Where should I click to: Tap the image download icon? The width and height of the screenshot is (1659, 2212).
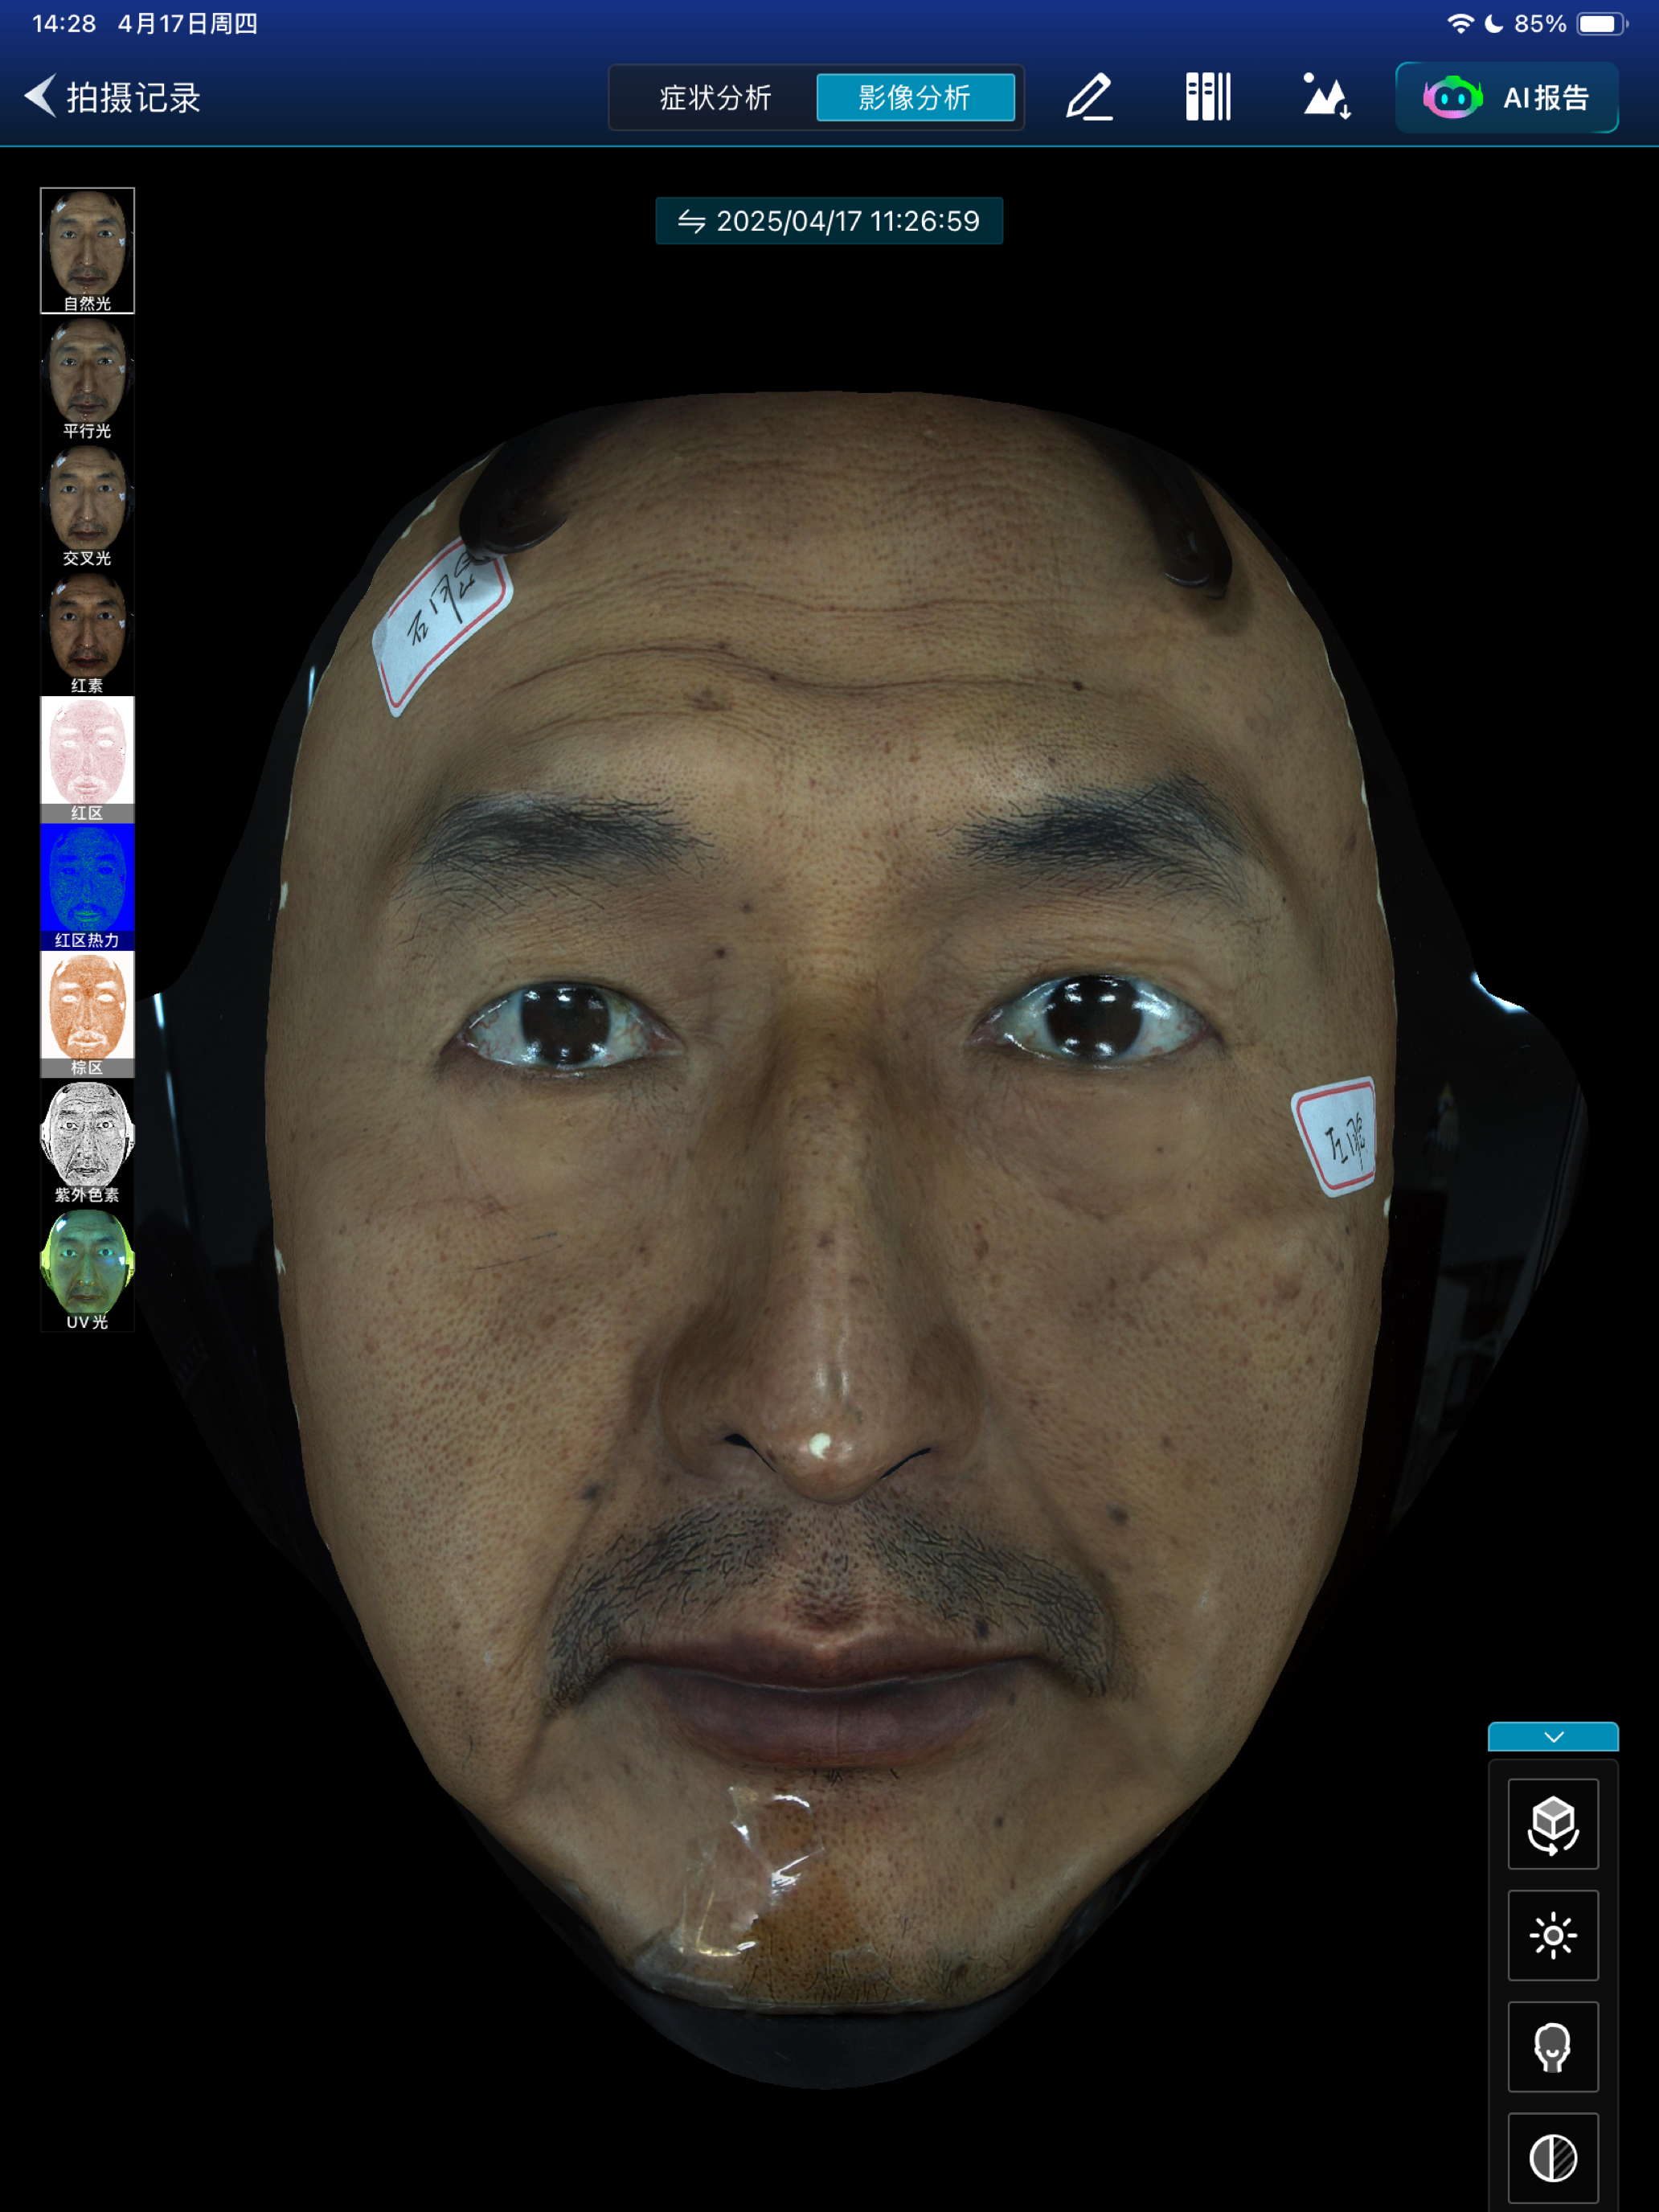point(1327,97)
